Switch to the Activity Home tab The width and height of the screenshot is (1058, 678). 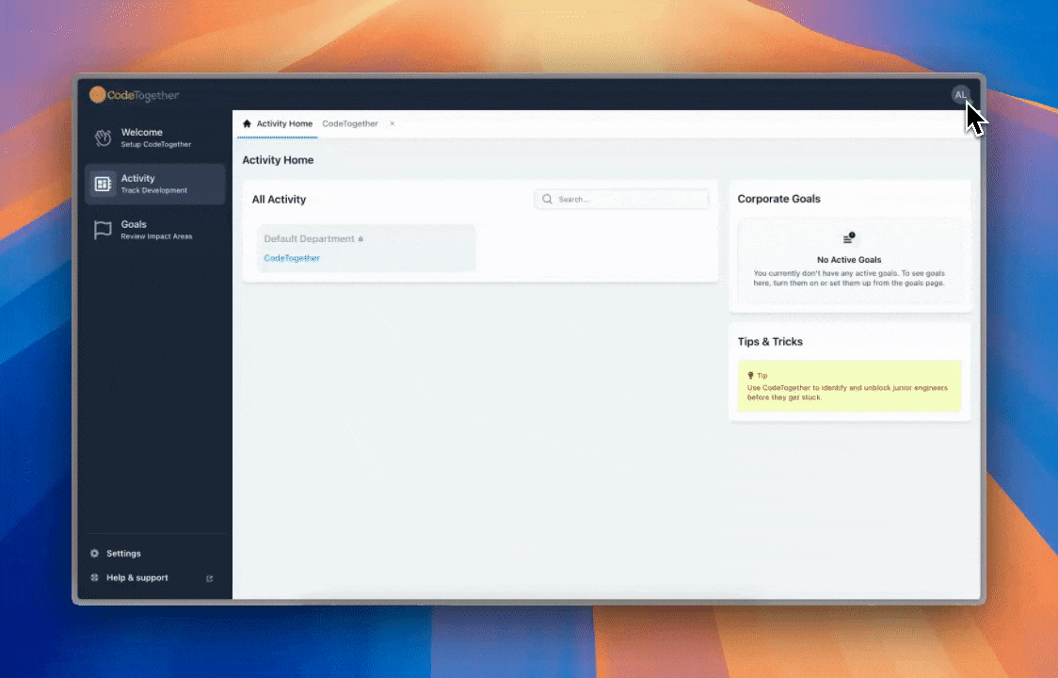click(278, 123)
